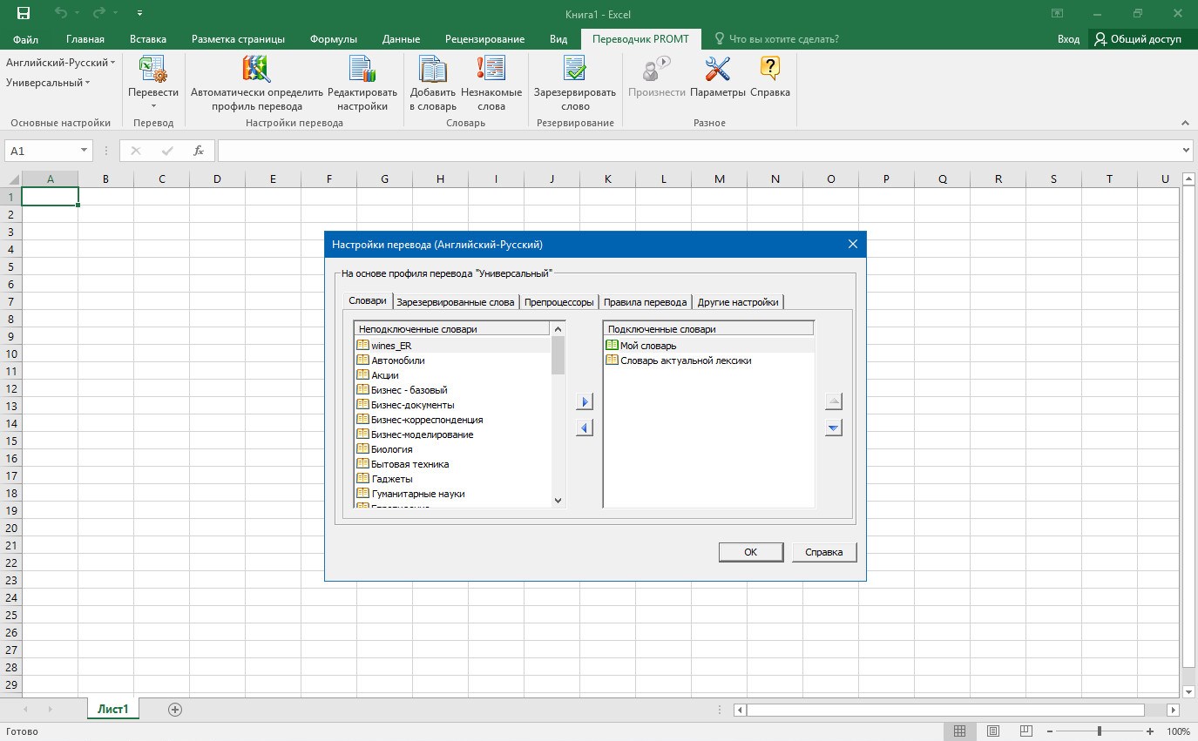Screen dimensions: 1198x741
Task: Expand the Перевести button dropdown arrow
Action: 153,106
